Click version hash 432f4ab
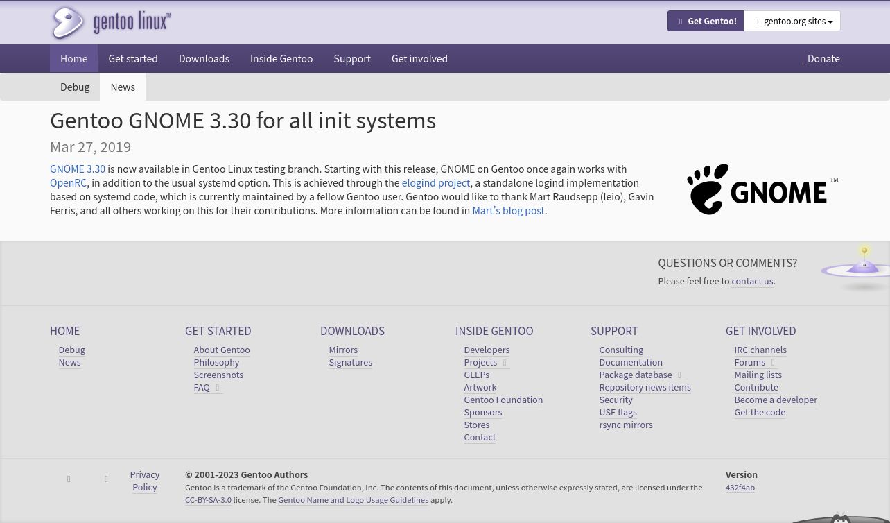 pyautogui.click(x=740, y=487)
